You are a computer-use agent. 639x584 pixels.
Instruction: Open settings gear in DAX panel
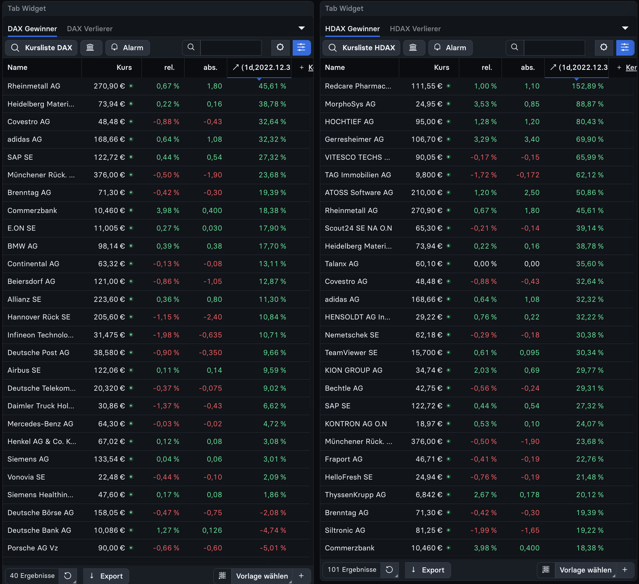280,47
